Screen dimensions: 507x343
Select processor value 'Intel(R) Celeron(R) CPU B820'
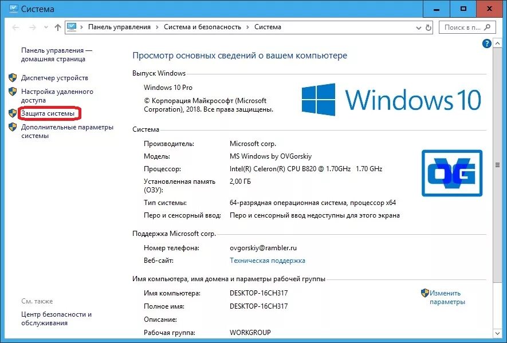[x=273, y=169]
